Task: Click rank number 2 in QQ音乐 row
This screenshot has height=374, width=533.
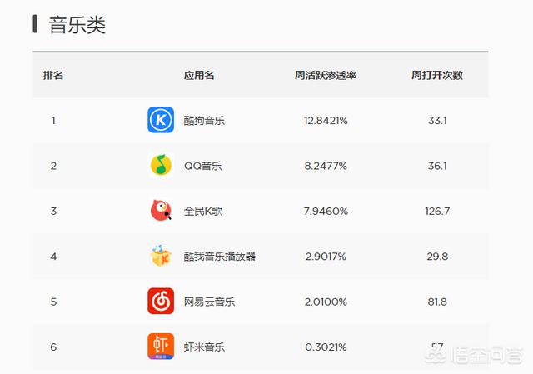Action: point(53,166)
